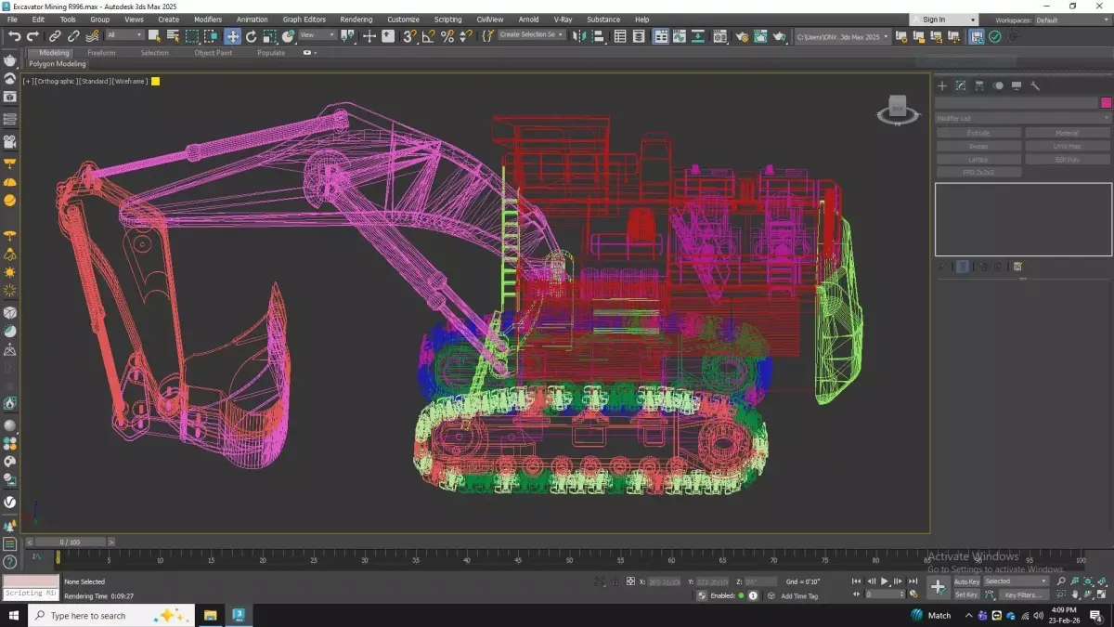Image resolution: width=1114 pixels, height=627 pixels.
Task: Click the UVW Map modifier button
Action: pos(1068,146)
